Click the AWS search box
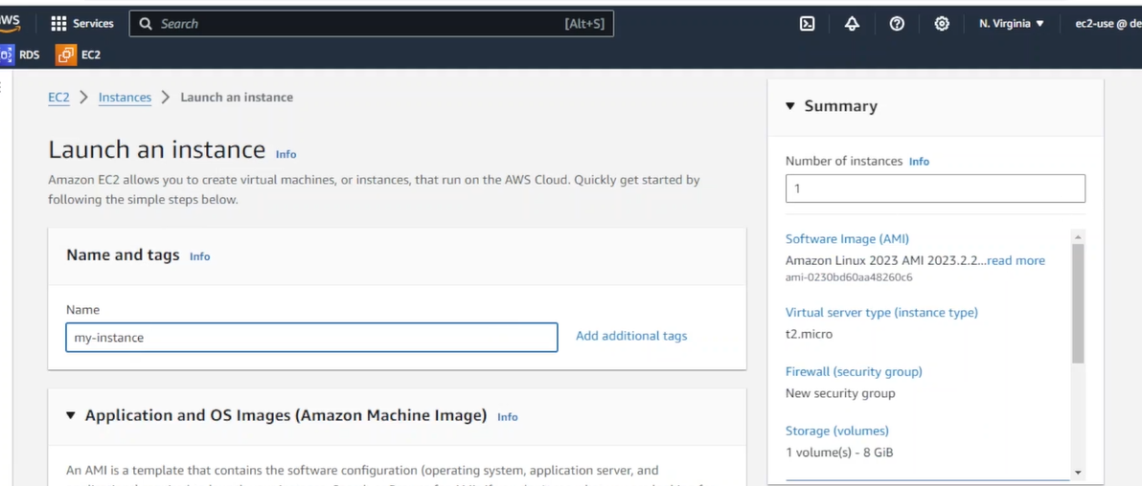 pos(372,23)
